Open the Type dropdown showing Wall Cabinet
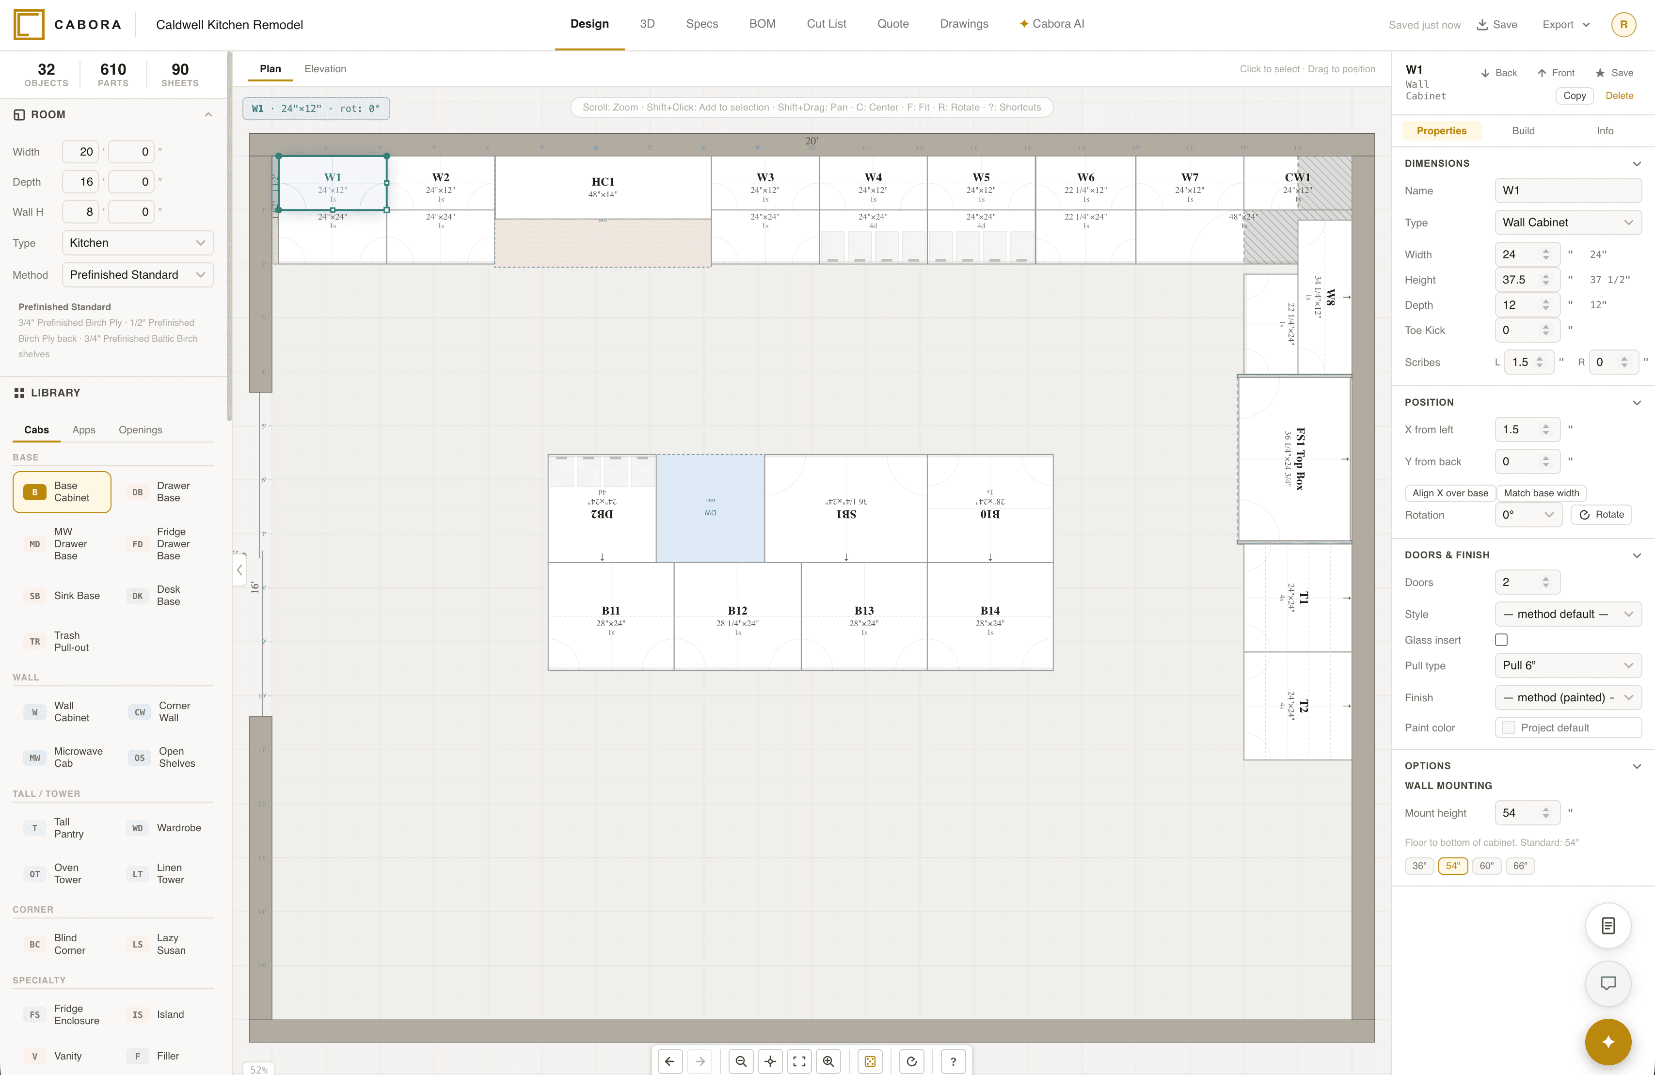 (x=1568, y=222)
